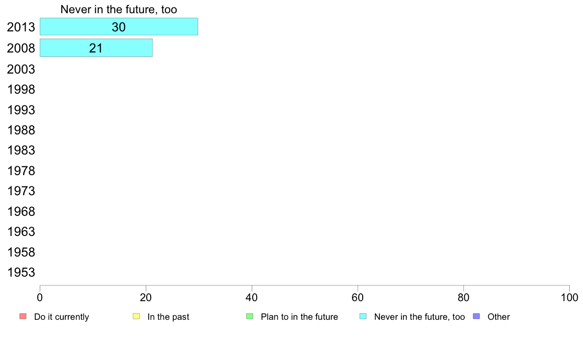
Task: Select the cyan Never in the future swatch
Action: [x=363, y=316]
